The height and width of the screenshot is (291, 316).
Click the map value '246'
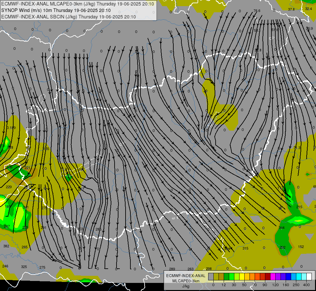(x=5, y=266)
